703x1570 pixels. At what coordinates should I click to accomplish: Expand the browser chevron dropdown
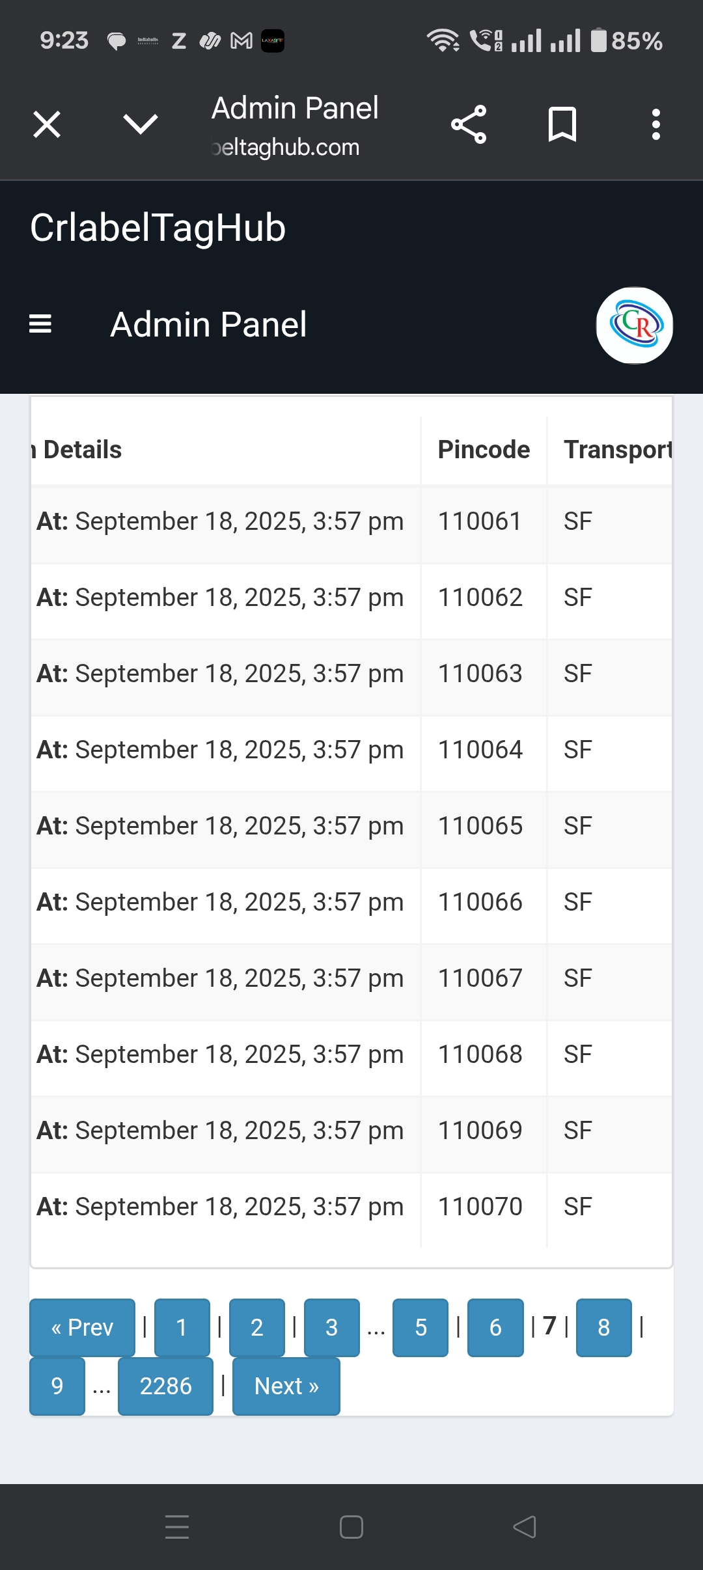click(141, 124)
